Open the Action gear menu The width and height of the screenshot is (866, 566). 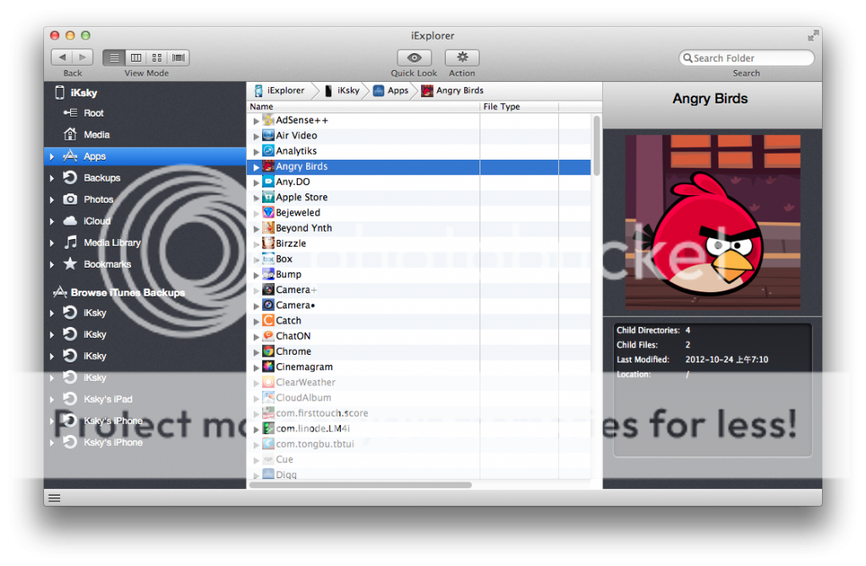point(462,57)
